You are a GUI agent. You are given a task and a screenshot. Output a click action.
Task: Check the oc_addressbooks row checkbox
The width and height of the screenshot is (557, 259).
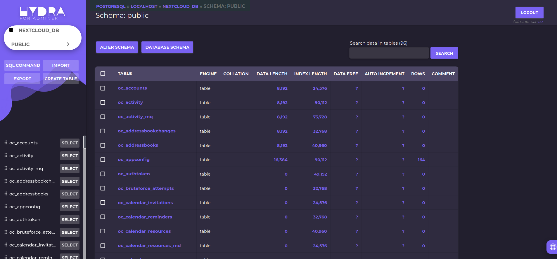[x=103, y=145]
